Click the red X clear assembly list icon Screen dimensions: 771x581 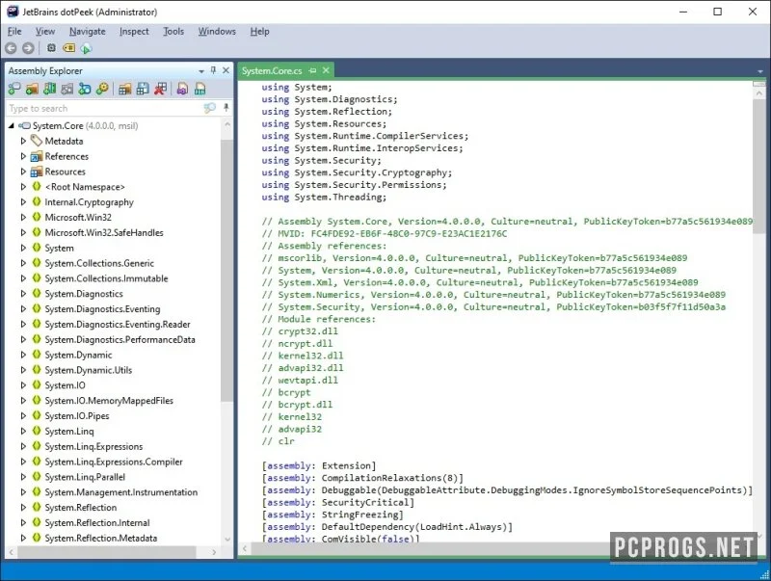coord(160,89)
